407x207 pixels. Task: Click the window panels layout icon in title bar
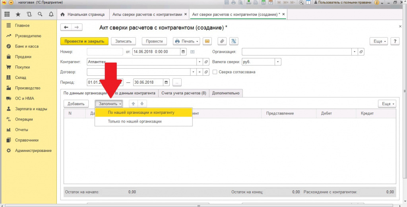[308, 3]
